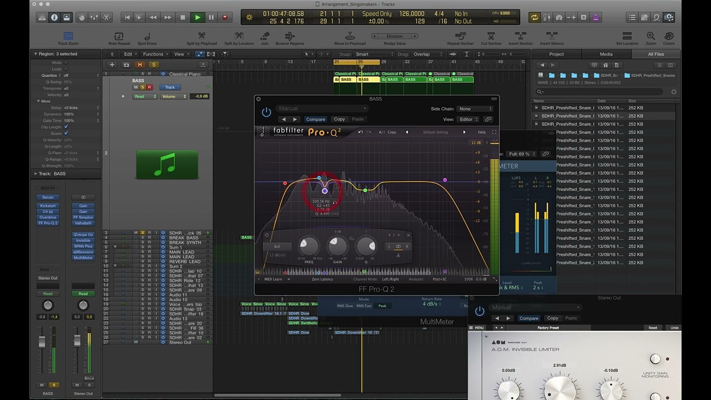711x400 pixels.
Task: Toggle the orange Hide (H) button
Action: tap(141, 64)
